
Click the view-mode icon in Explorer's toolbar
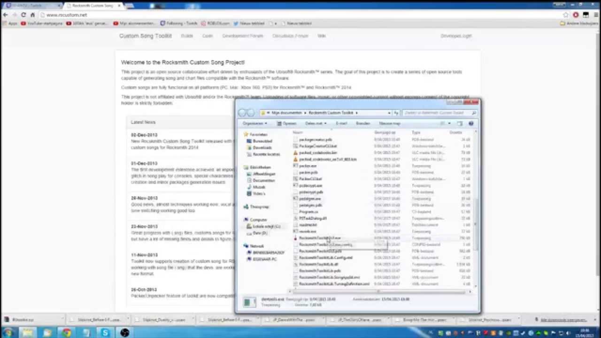pos(442,123)
